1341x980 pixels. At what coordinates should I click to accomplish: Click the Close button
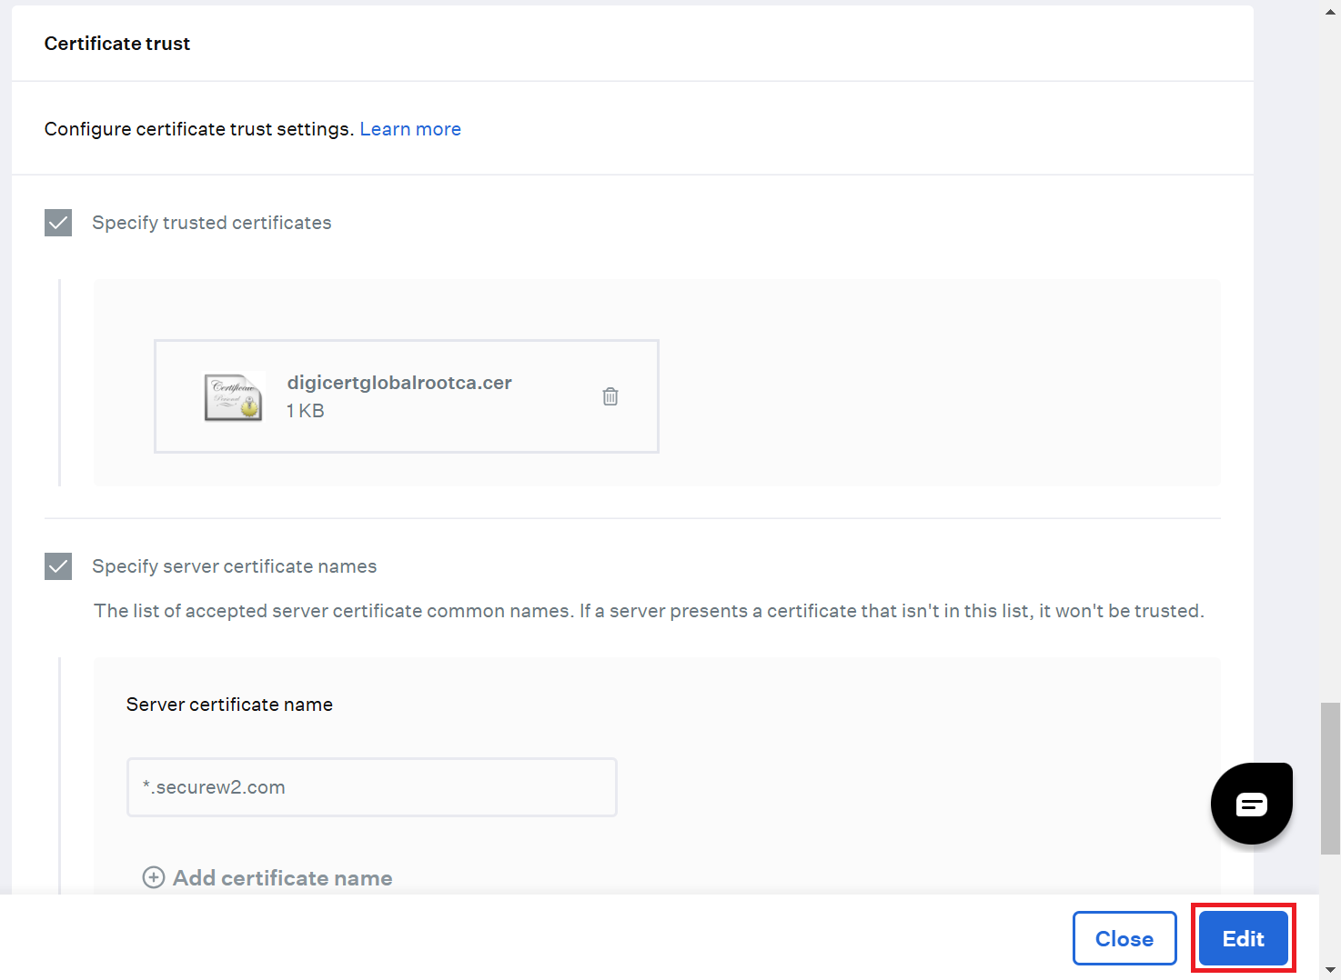(x=1124, y=938)
